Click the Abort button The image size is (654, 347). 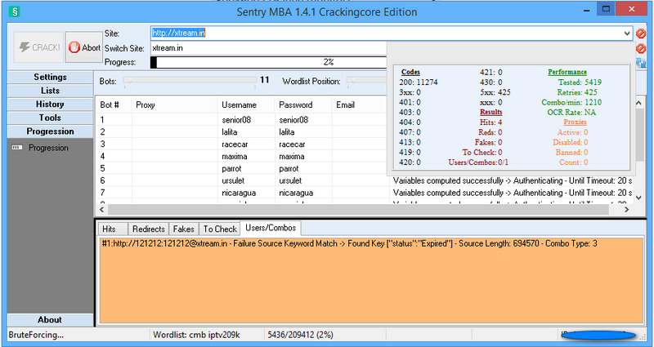point(84,47)
